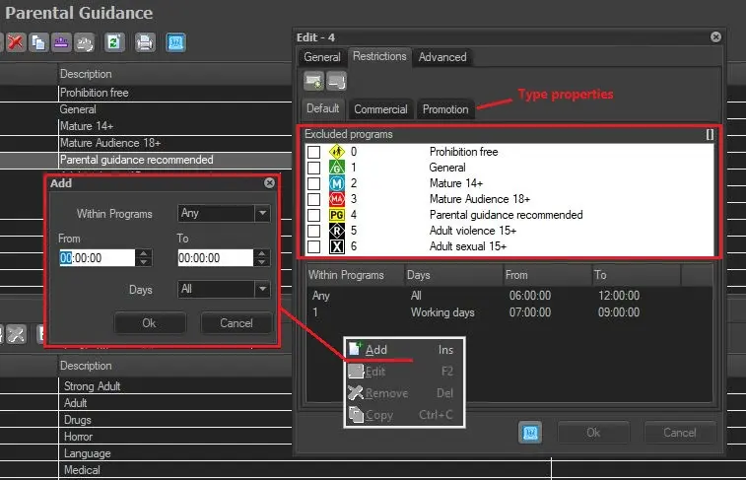Click the yellow PG rating icon
Screen dimensions: 746x480
(336, 215)
